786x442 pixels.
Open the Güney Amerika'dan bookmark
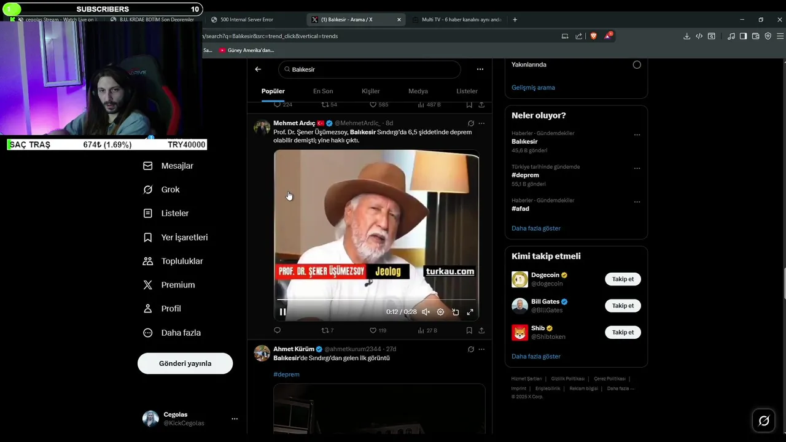click(x=246, y=50)
